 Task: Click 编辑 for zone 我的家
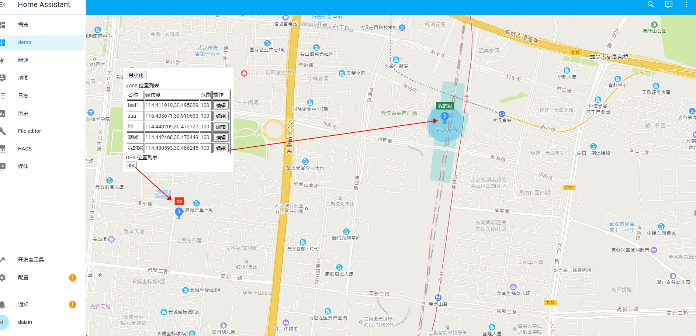coord(221,148)
